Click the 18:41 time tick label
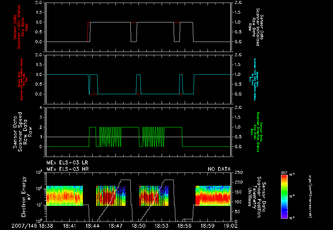The width and height of the screenshot is (333, 230). (x=69, y=226)
